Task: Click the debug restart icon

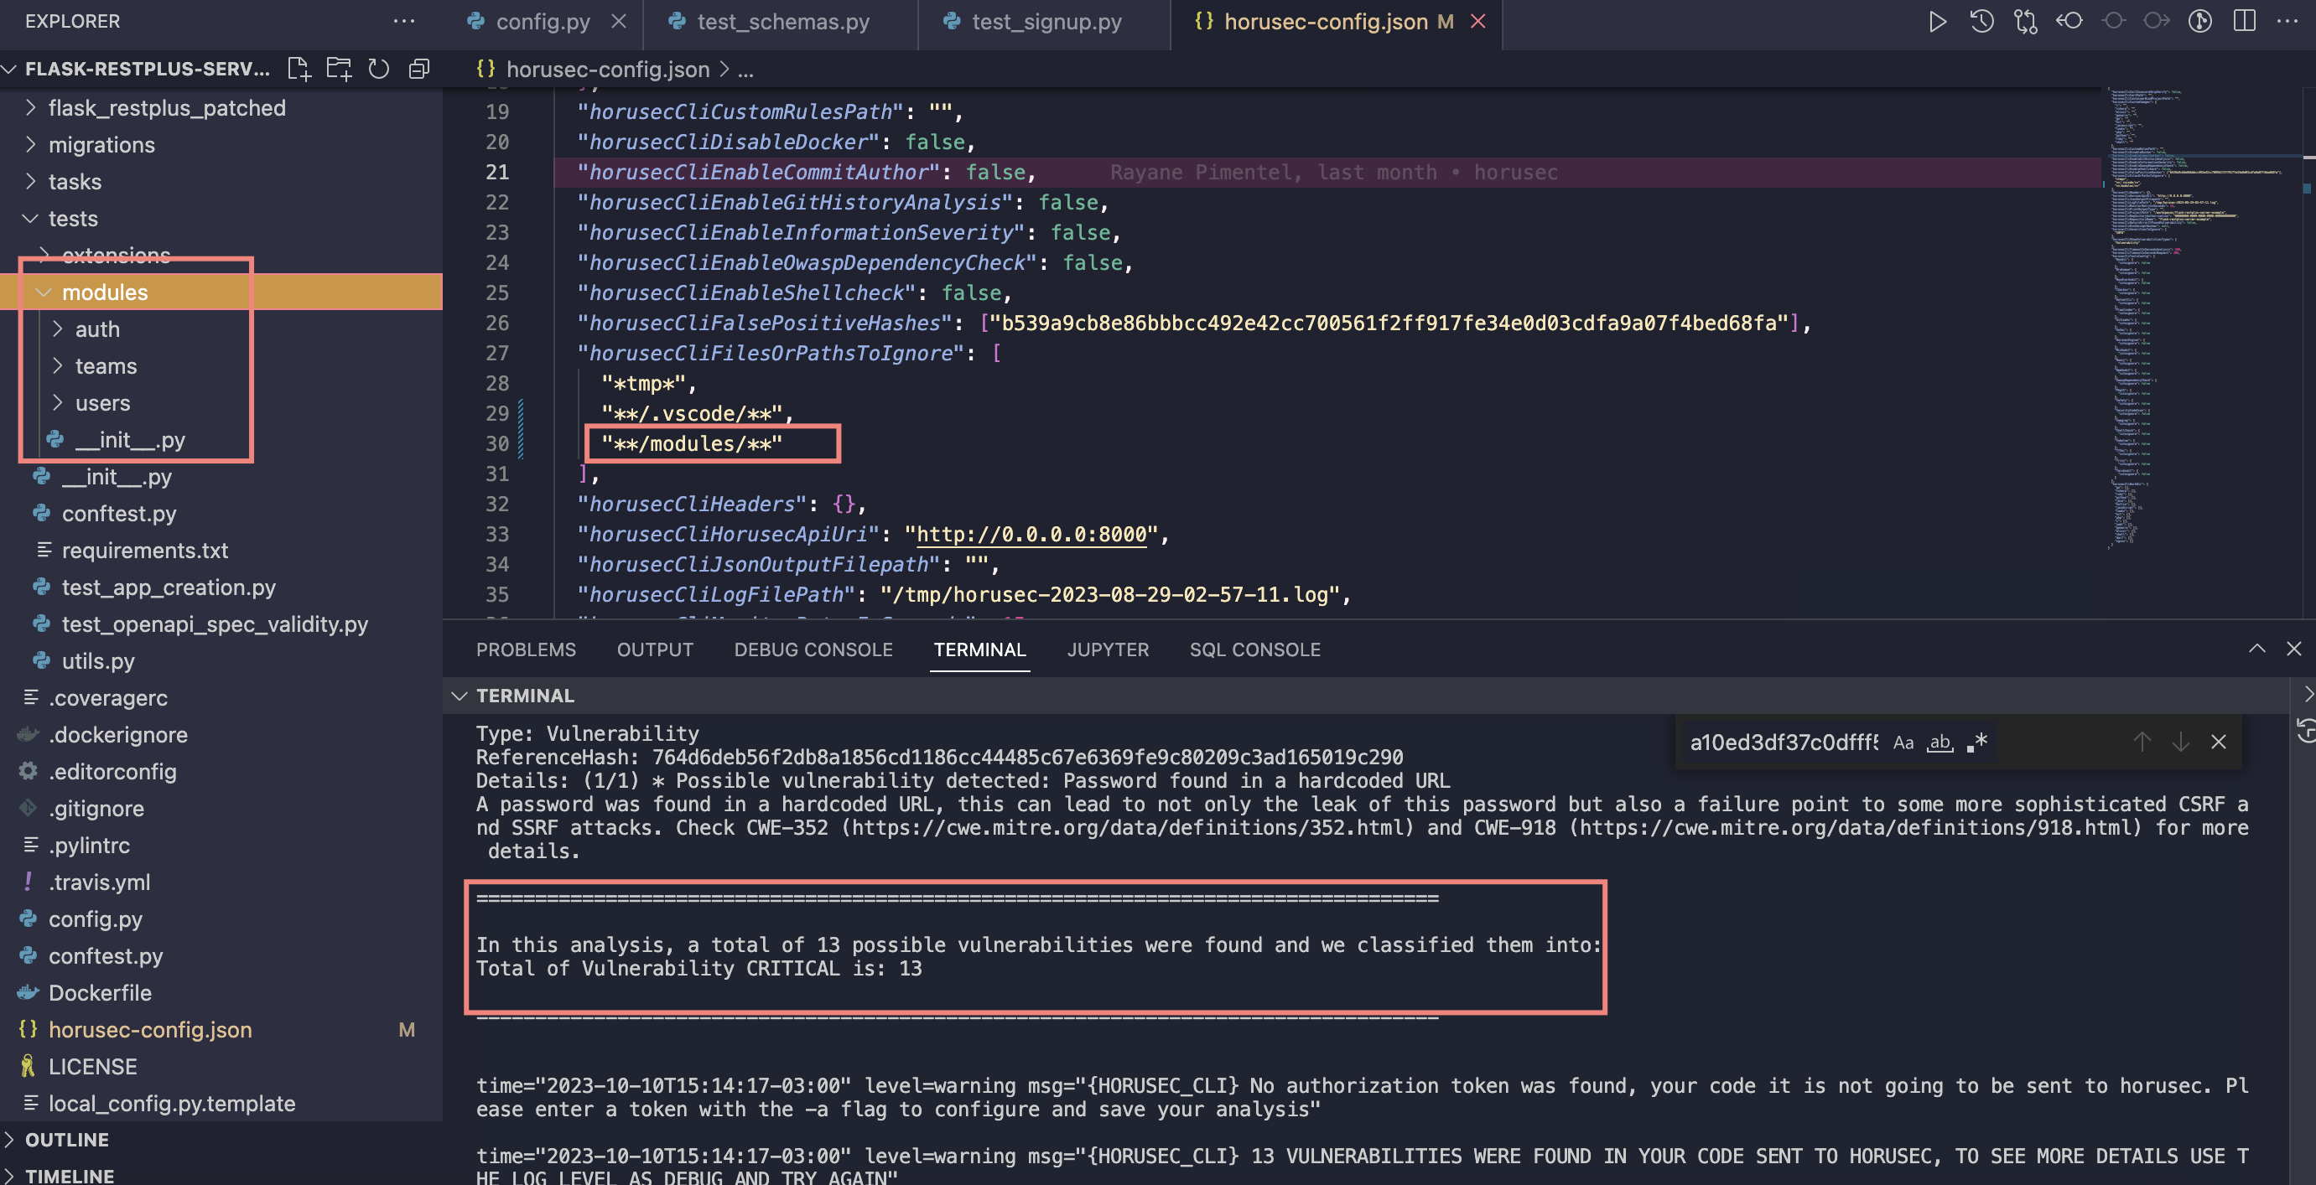Action: click(1982, 21)
